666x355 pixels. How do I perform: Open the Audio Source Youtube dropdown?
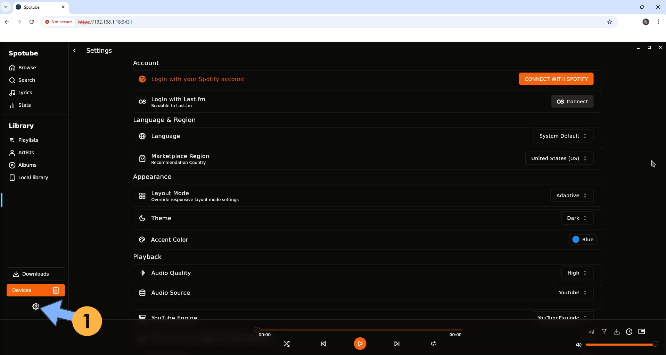coord(573,293)
